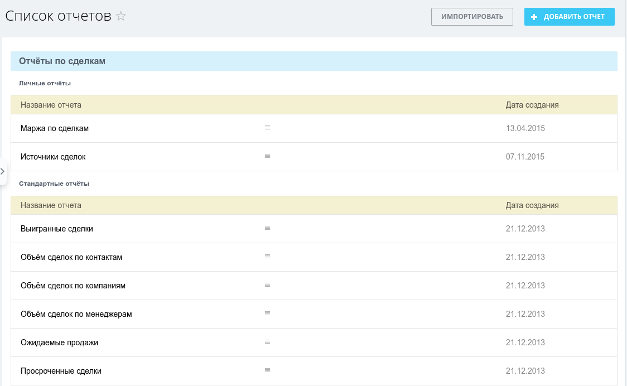The width and height of the screenshot is (627, 386).
Task: Open the Просроченные сделки report
Action: (61, 371)
